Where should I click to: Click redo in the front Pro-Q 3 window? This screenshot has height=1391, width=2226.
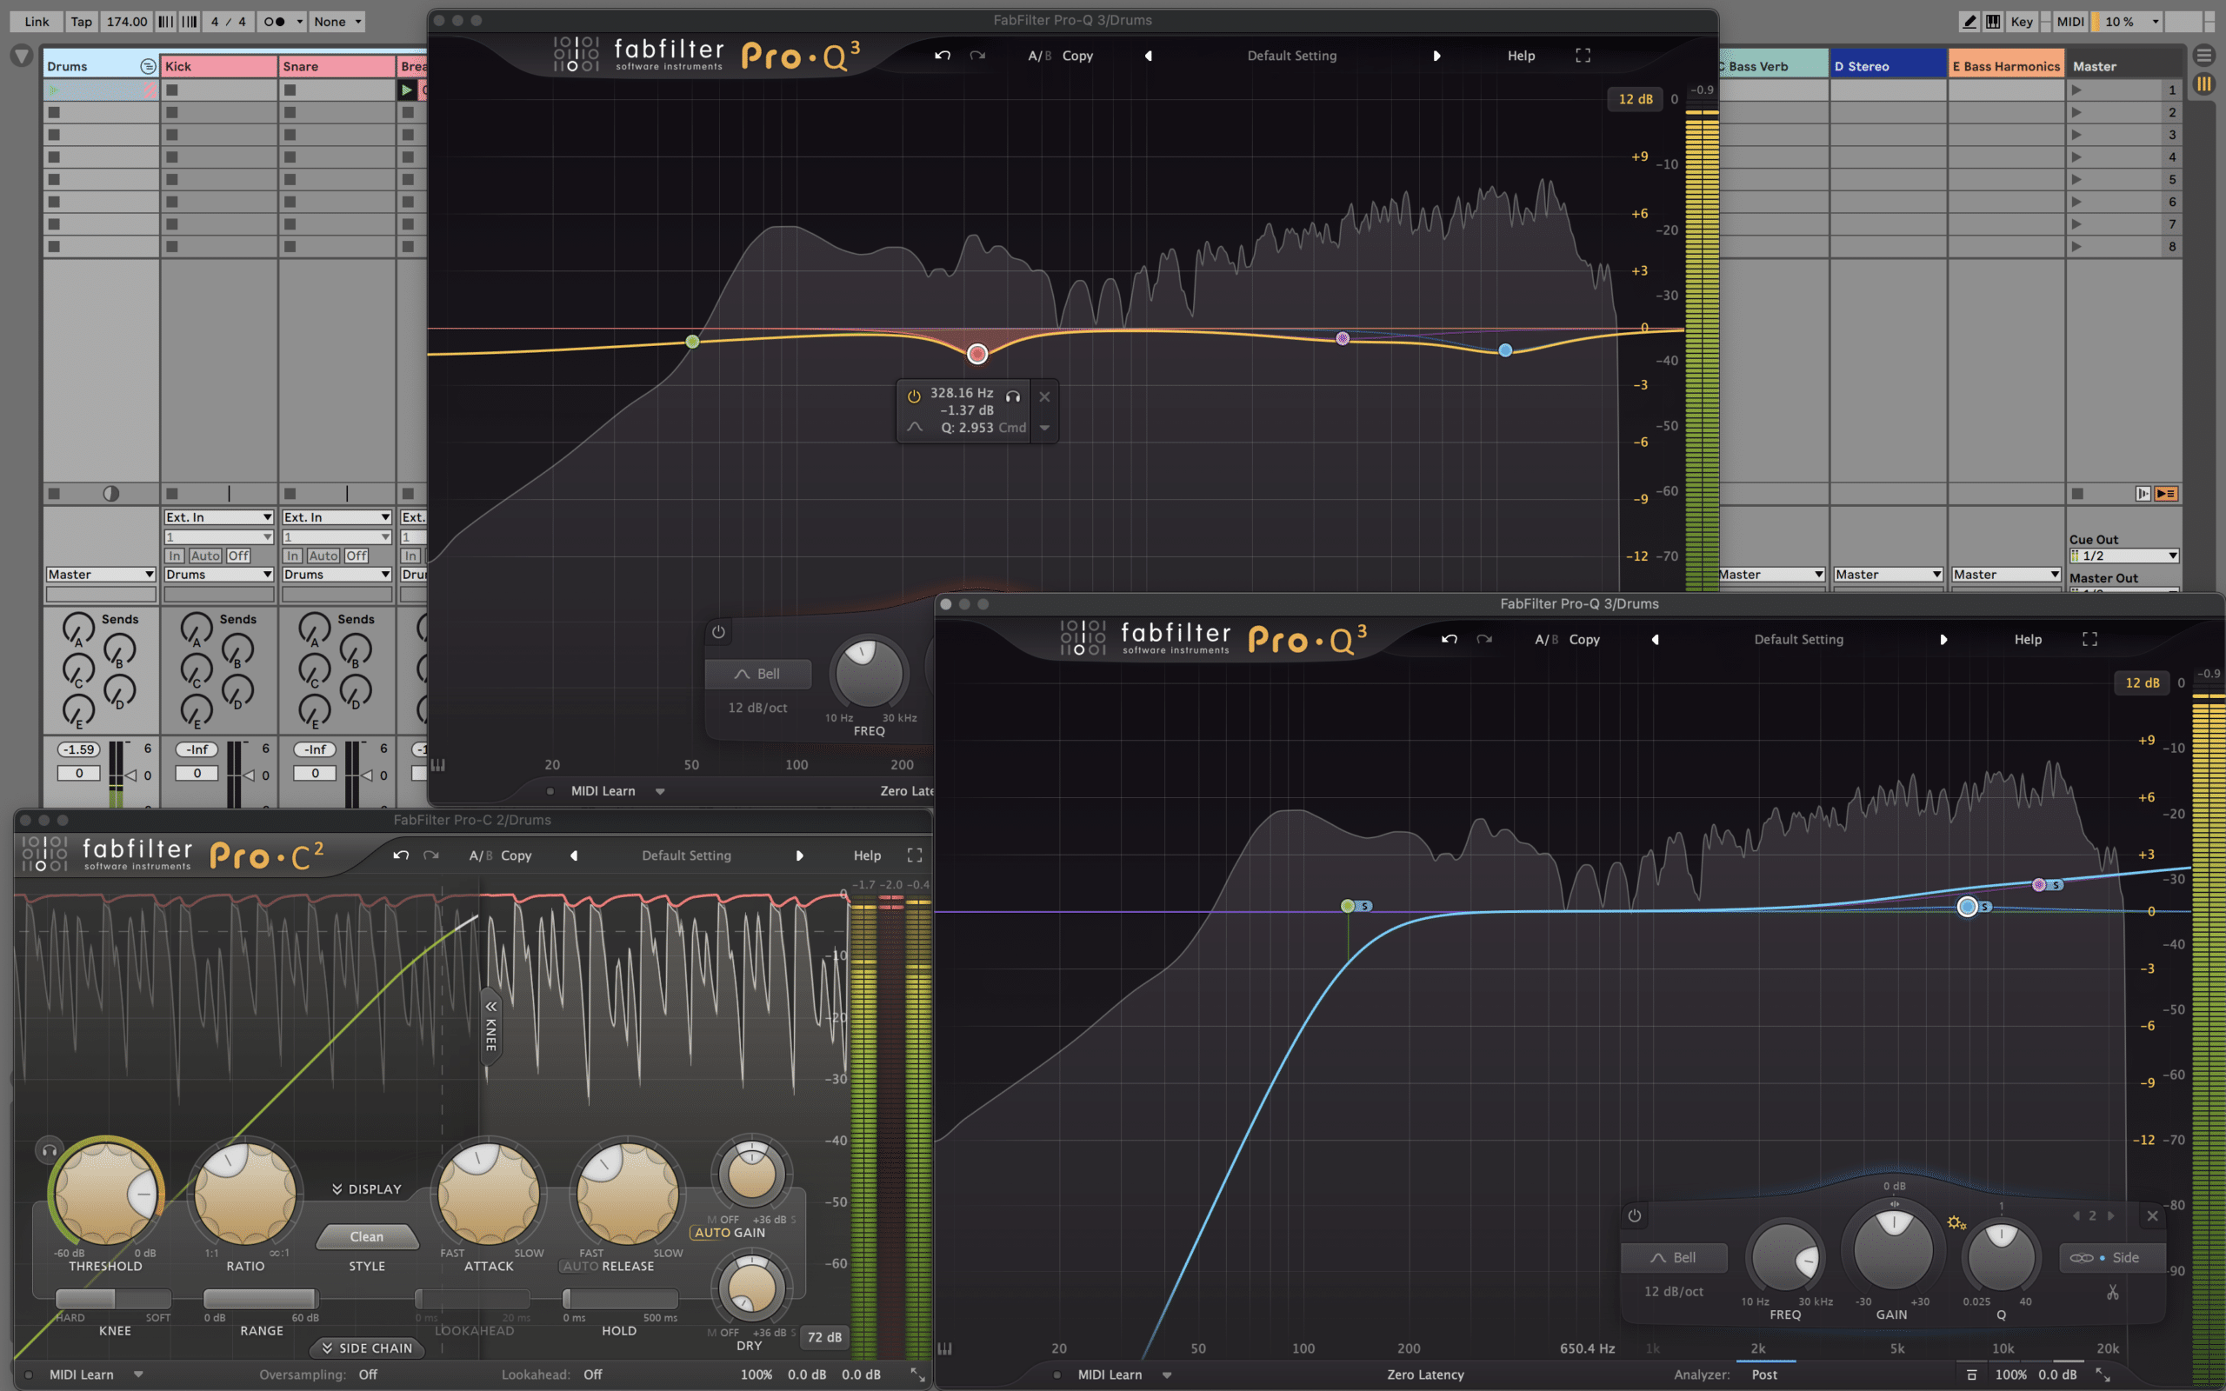point(1483,638)
